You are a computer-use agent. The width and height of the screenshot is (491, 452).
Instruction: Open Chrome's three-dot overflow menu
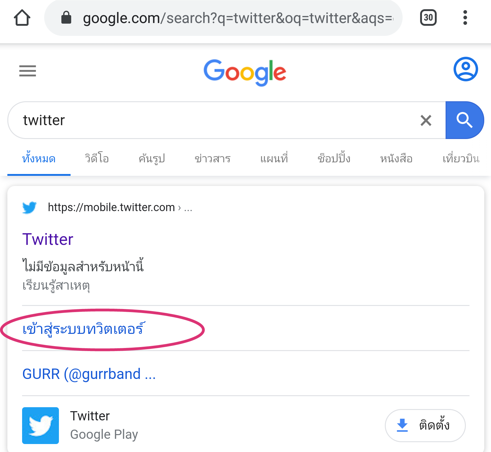(465, 17)
